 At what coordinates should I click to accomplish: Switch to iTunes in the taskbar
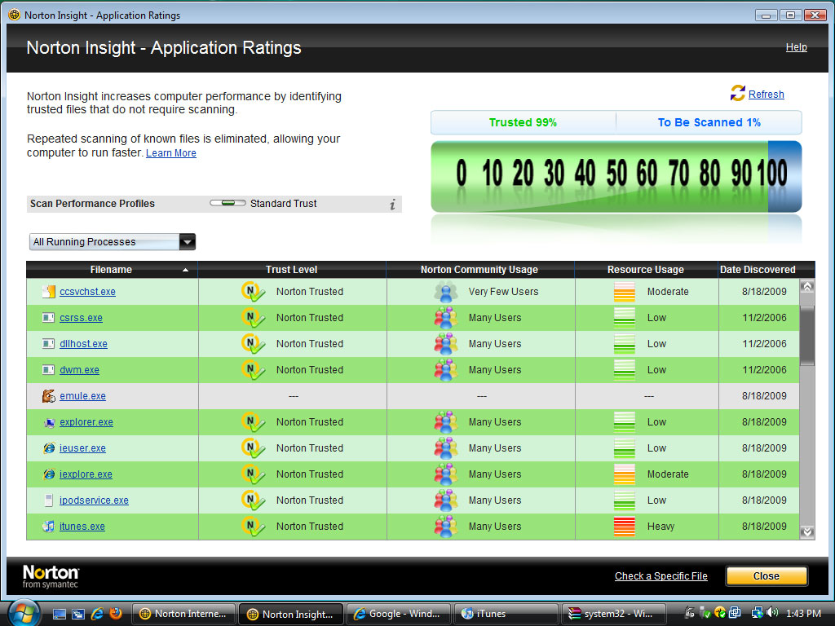(506, 614)
